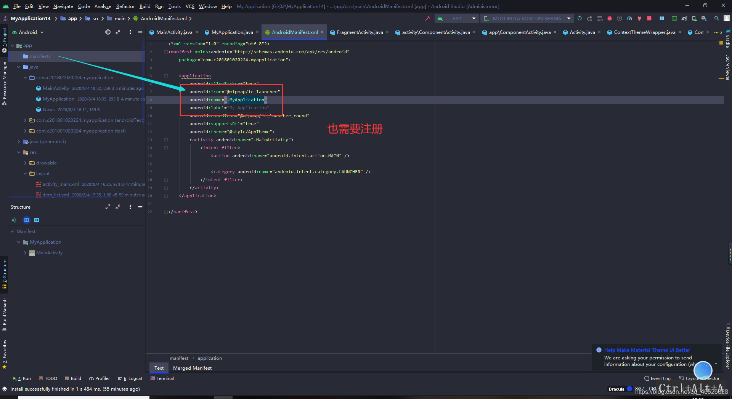Image resolution: width=732 pixels, height=399 pixels.
Task: Open the Event Log
Action: (658, 378)
